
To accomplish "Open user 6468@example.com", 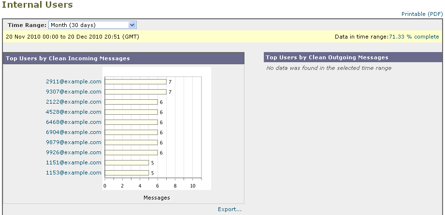I will coord(73,122).
